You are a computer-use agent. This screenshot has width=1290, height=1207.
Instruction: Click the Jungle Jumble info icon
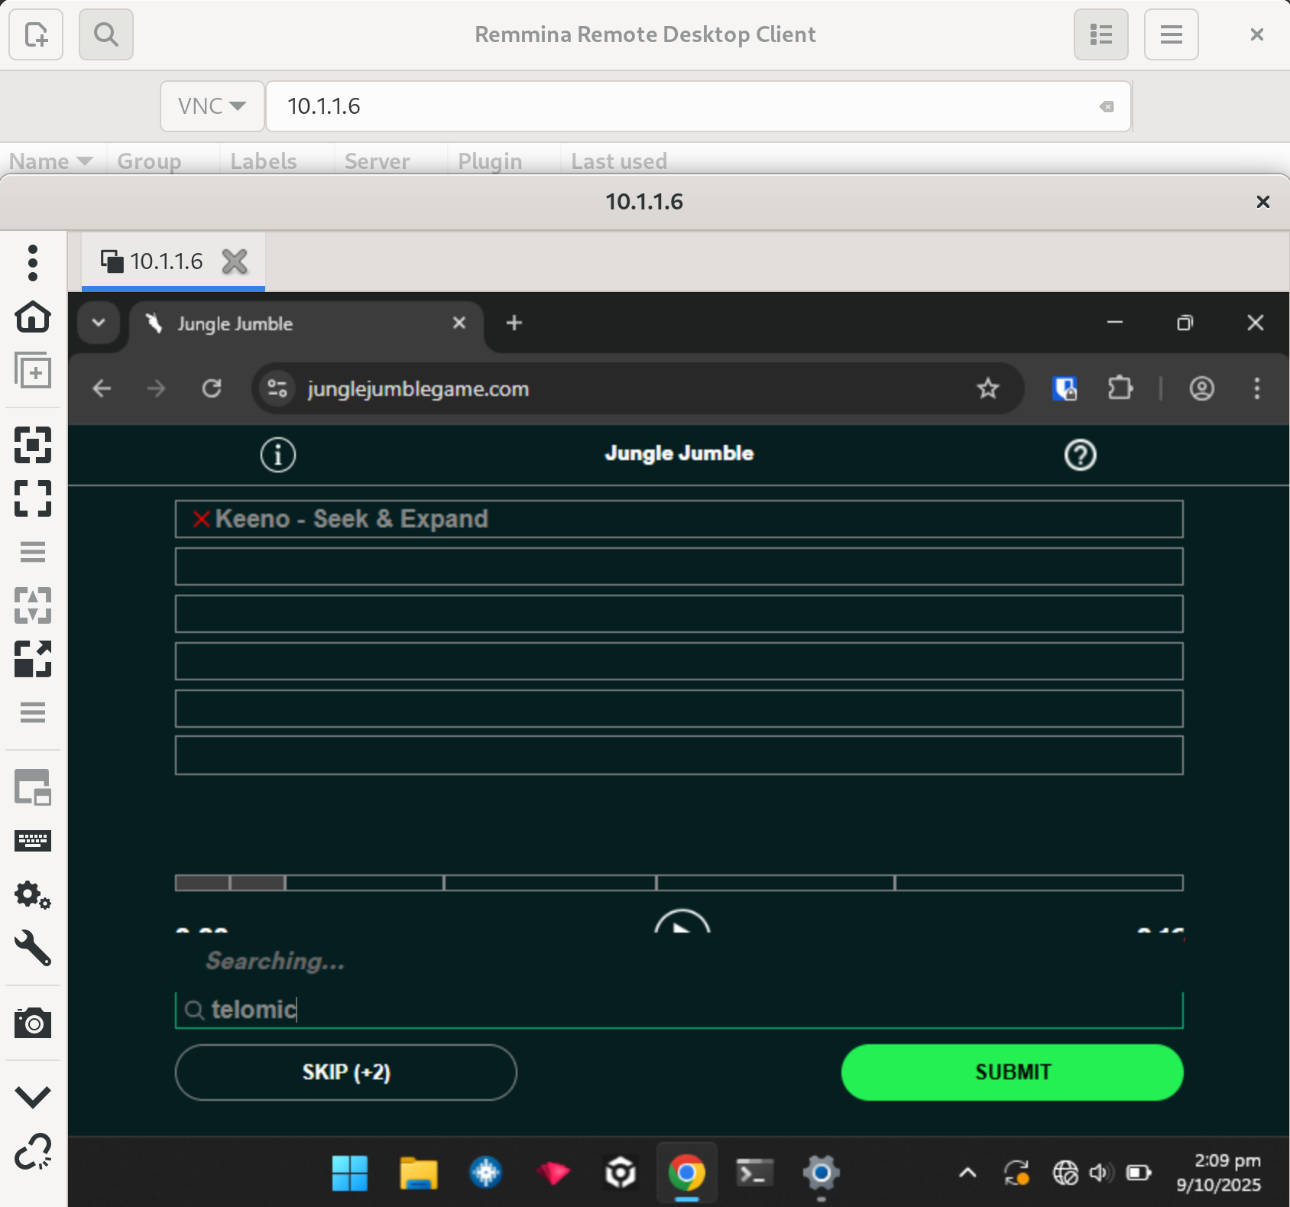(277, 455)
